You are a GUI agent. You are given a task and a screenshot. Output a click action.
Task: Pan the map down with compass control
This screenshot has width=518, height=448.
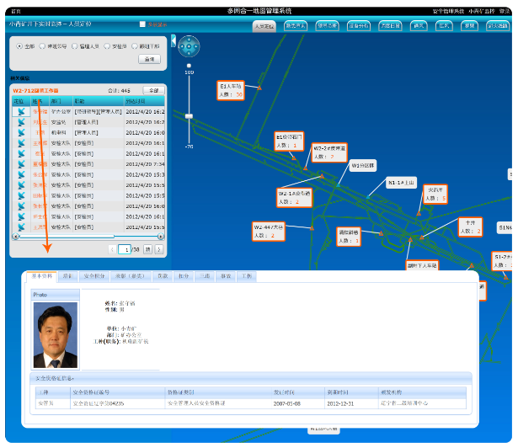[189, 54]
